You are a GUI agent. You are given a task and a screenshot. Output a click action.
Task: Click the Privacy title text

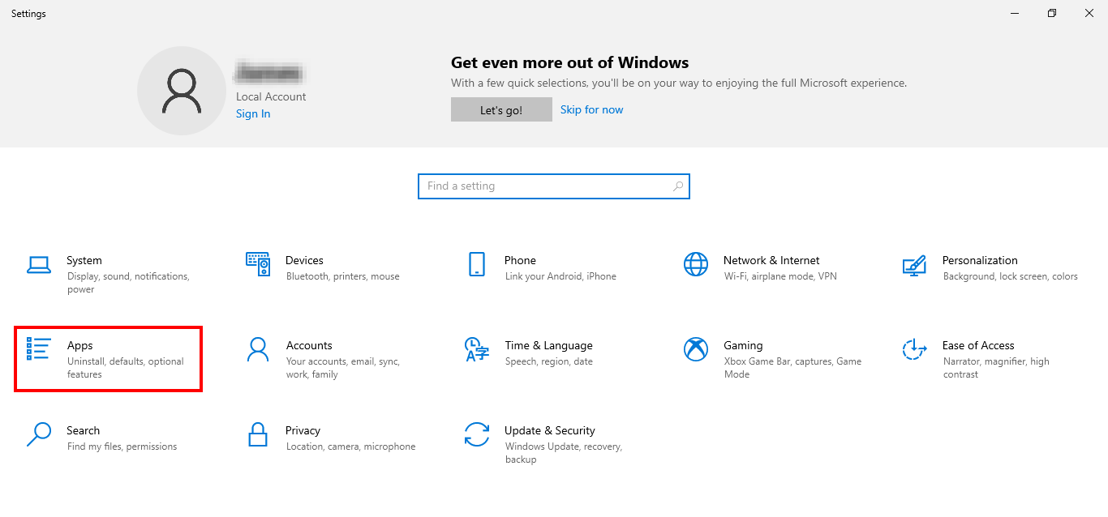point(303,430)
